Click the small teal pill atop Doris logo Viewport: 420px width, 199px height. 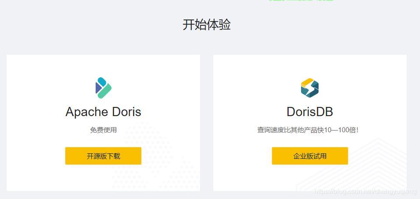click(102, 82)
